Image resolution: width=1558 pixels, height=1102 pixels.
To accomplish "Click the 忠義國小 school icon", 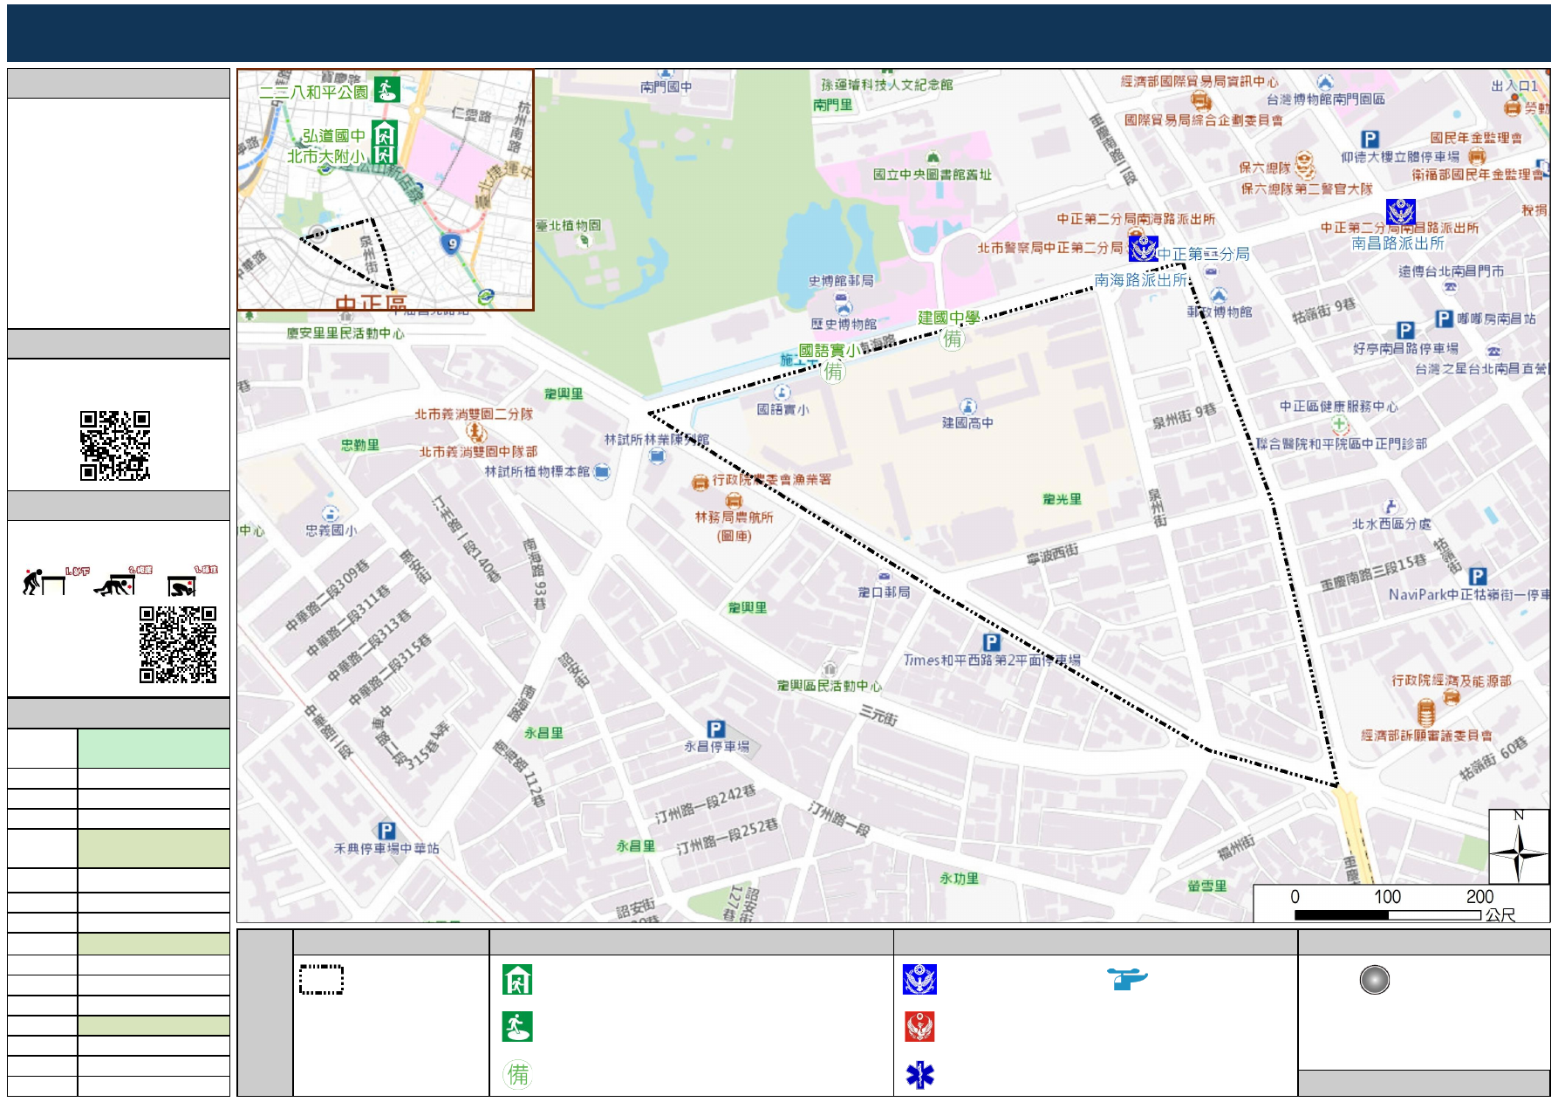I will pyautogui.click(x=331, y=514).
